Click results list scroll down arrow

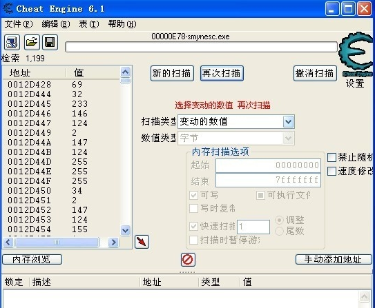click(x=126, y=230)
